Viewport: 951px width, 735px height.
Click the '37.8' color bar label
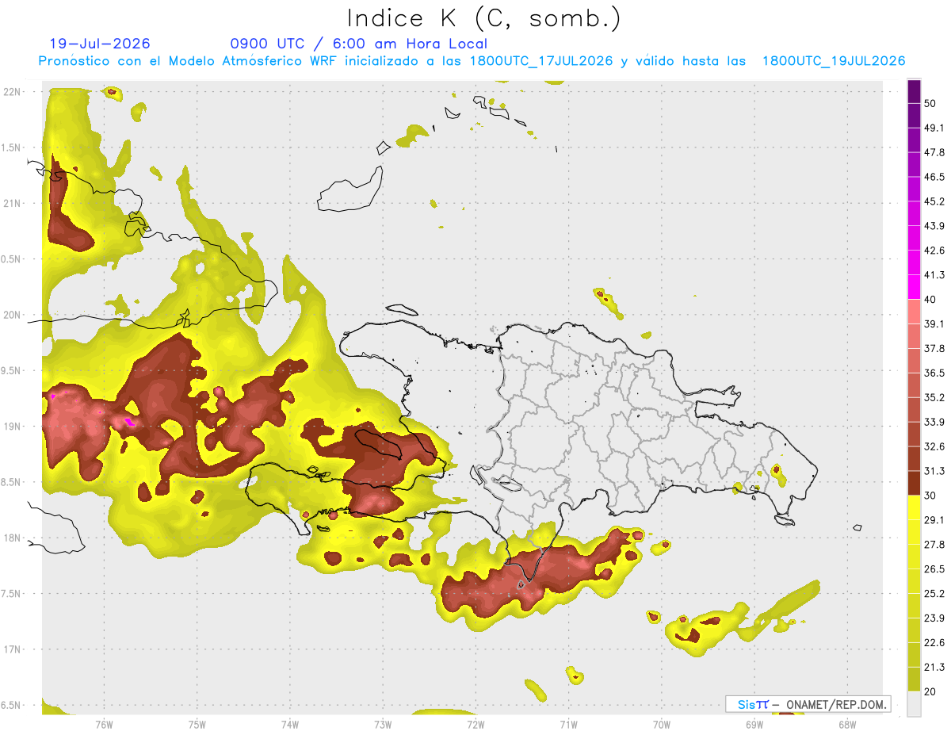click(934, 349)
